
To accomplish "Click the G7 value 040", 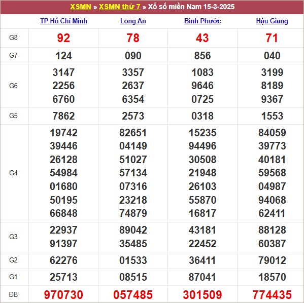I will [272, 56].
